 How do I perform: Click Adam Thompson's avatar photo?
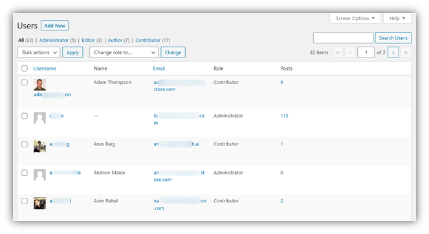coord(39,85)
